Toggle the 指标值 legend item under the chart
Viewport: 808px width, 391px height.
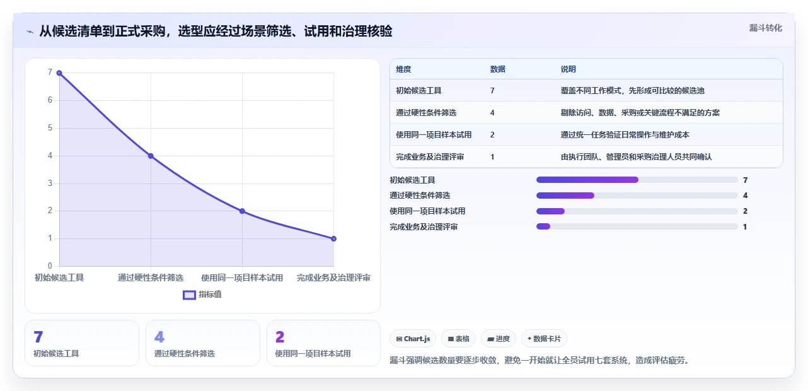pyautogui.click(x=202, y=295)
